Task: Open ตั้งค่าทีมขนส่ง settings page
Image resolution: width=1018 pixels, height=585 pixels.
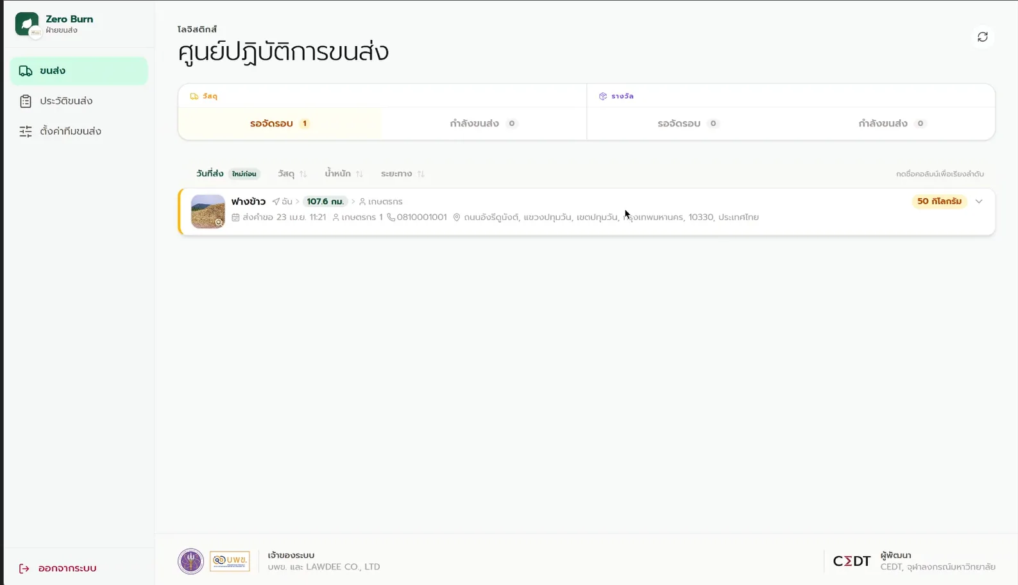Action: coord(79,131)
